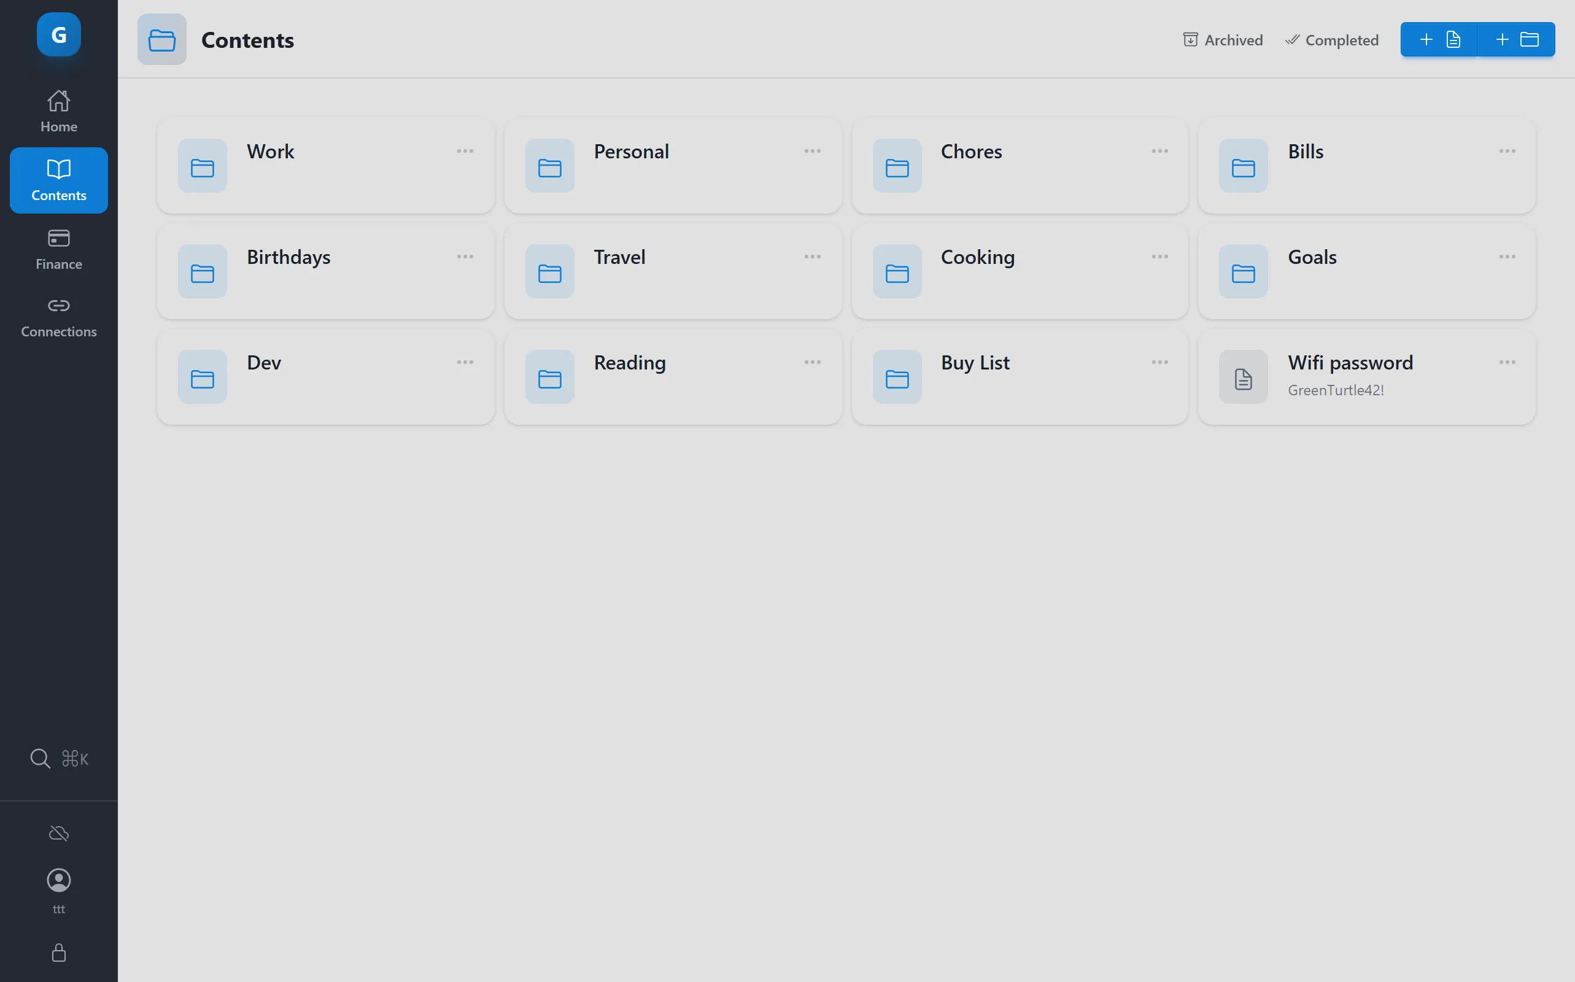Screen dimensions: 1575x982
Task: Open the Home section in sidebar
Action: pyautogui.click(x=58, y=109)
